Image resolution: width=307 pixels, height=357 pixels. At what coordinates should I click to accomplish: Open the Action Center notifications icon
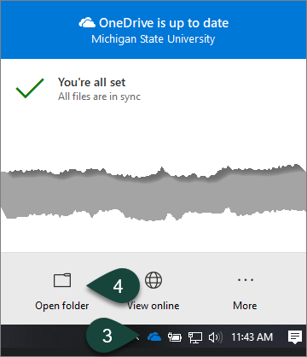pyautogui.click(x=295, y=337)
